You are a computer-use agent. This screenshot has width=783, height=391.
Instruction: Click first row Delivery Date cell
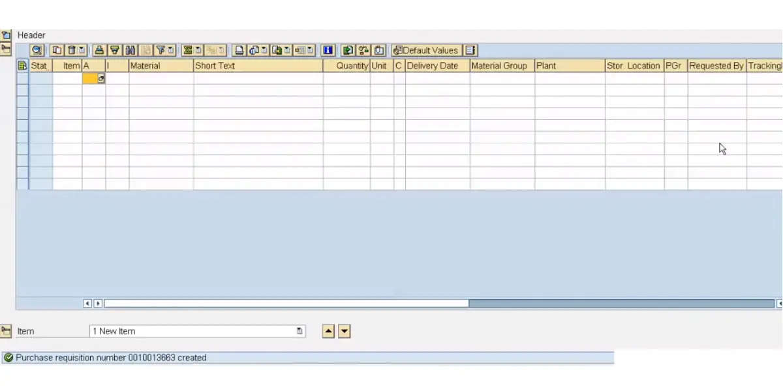click(437, 78)
